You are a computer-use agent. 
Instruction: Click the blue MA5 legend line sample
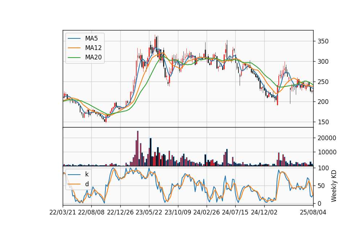(x=74, y=38)
